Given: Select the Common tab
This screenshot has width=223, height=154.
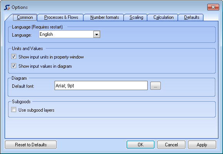Looking at the screenshot, I should coord(25,17).
